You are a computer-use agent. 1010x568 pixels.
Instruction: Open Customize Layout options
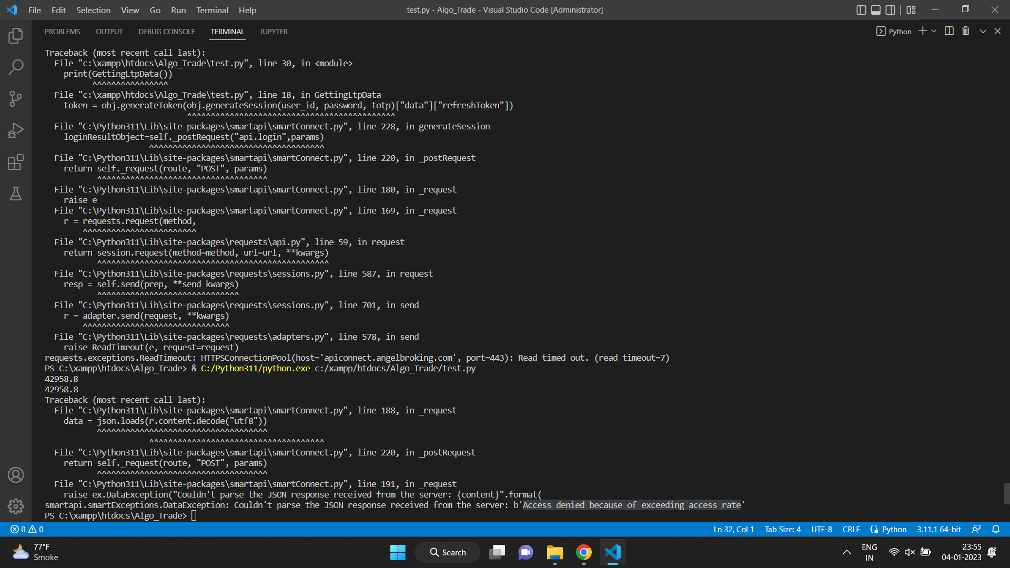coord(911,10)
